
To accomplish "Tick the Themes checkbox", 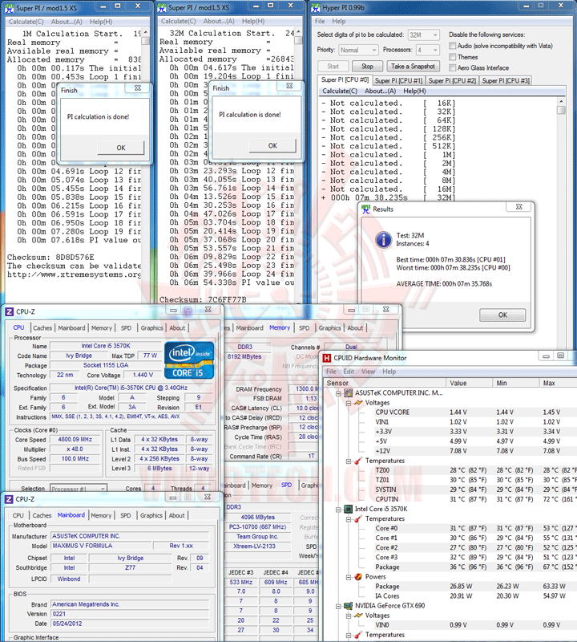I will (453, 57).
